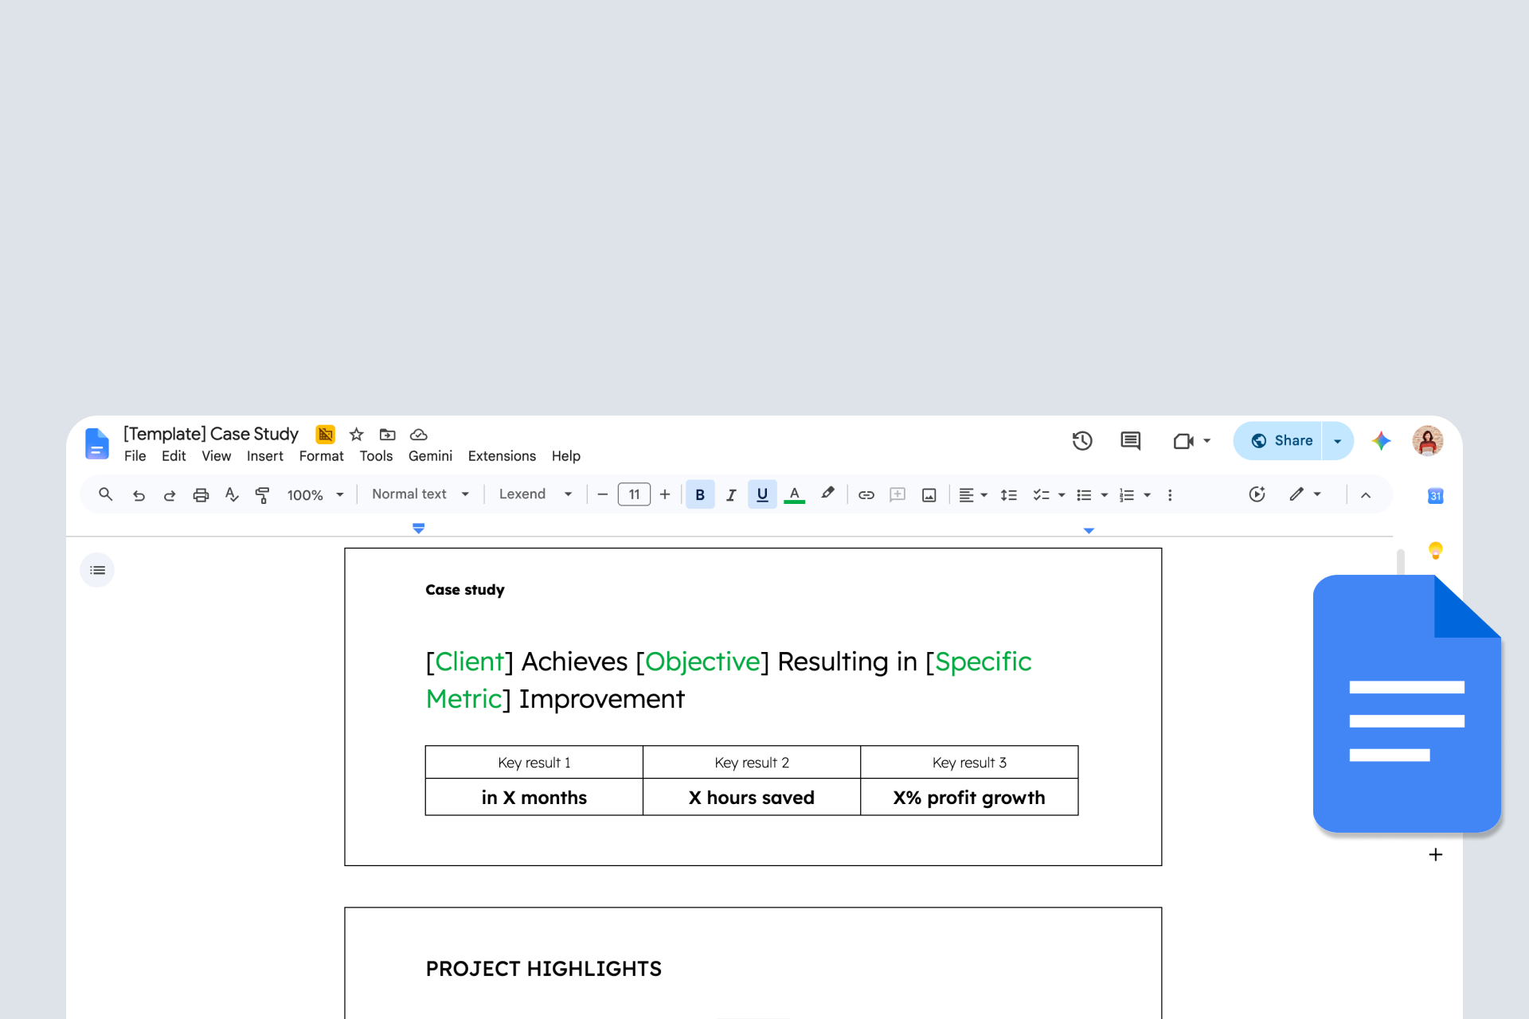The height and width of the screenshot is (1019, 1529).
Task: Toggle bold formatting
Action: tap(700, 494)
